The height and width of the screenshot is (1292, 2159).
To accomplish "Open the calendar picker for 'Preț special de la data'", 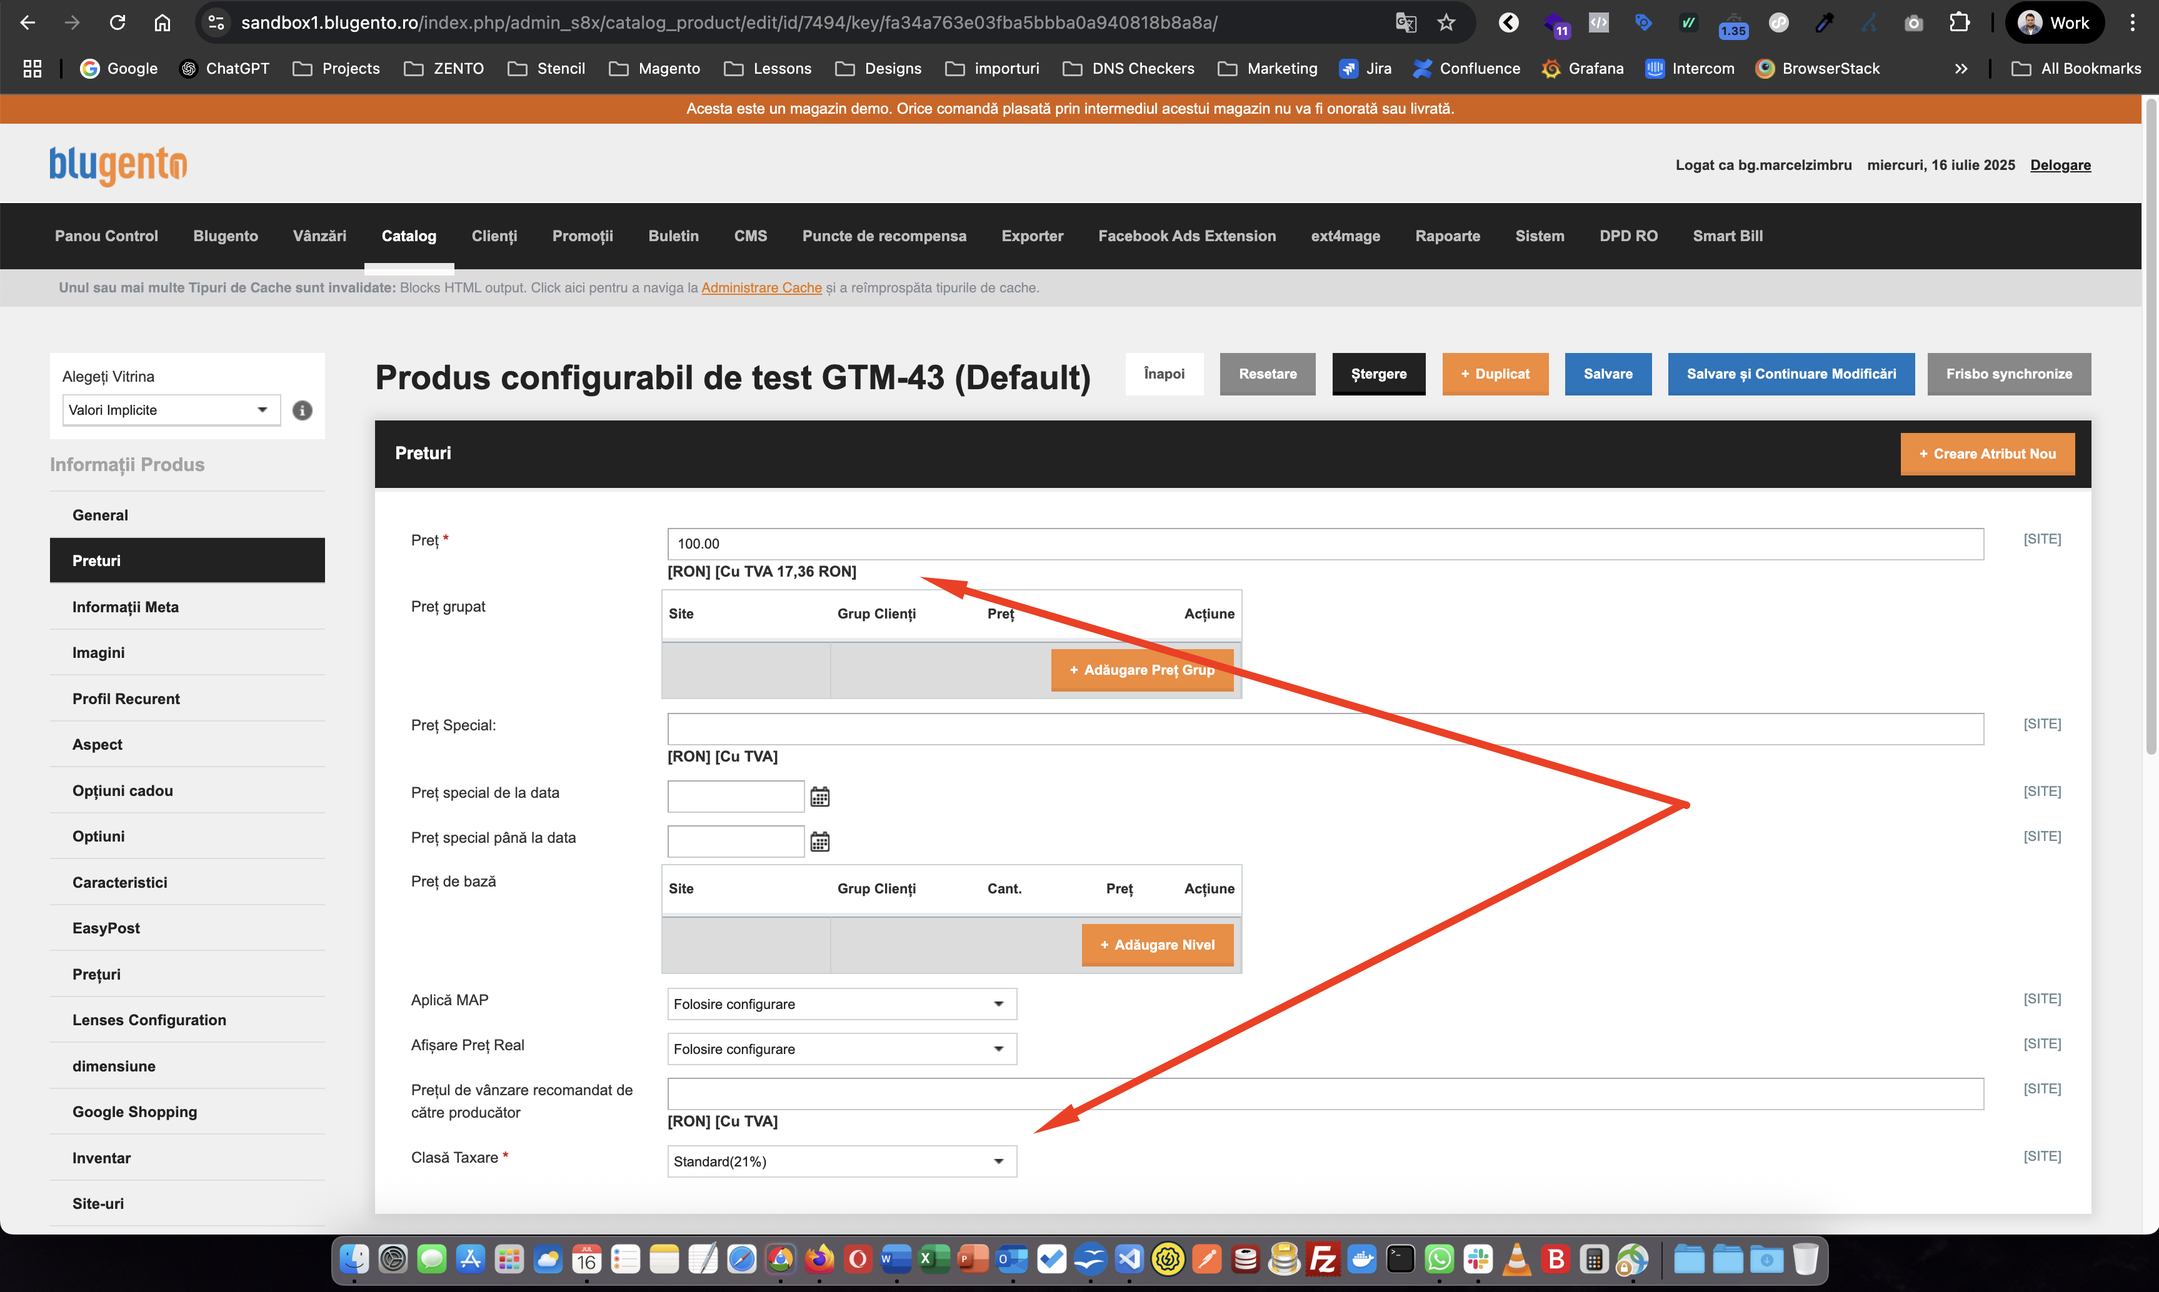I will (819, 797).
